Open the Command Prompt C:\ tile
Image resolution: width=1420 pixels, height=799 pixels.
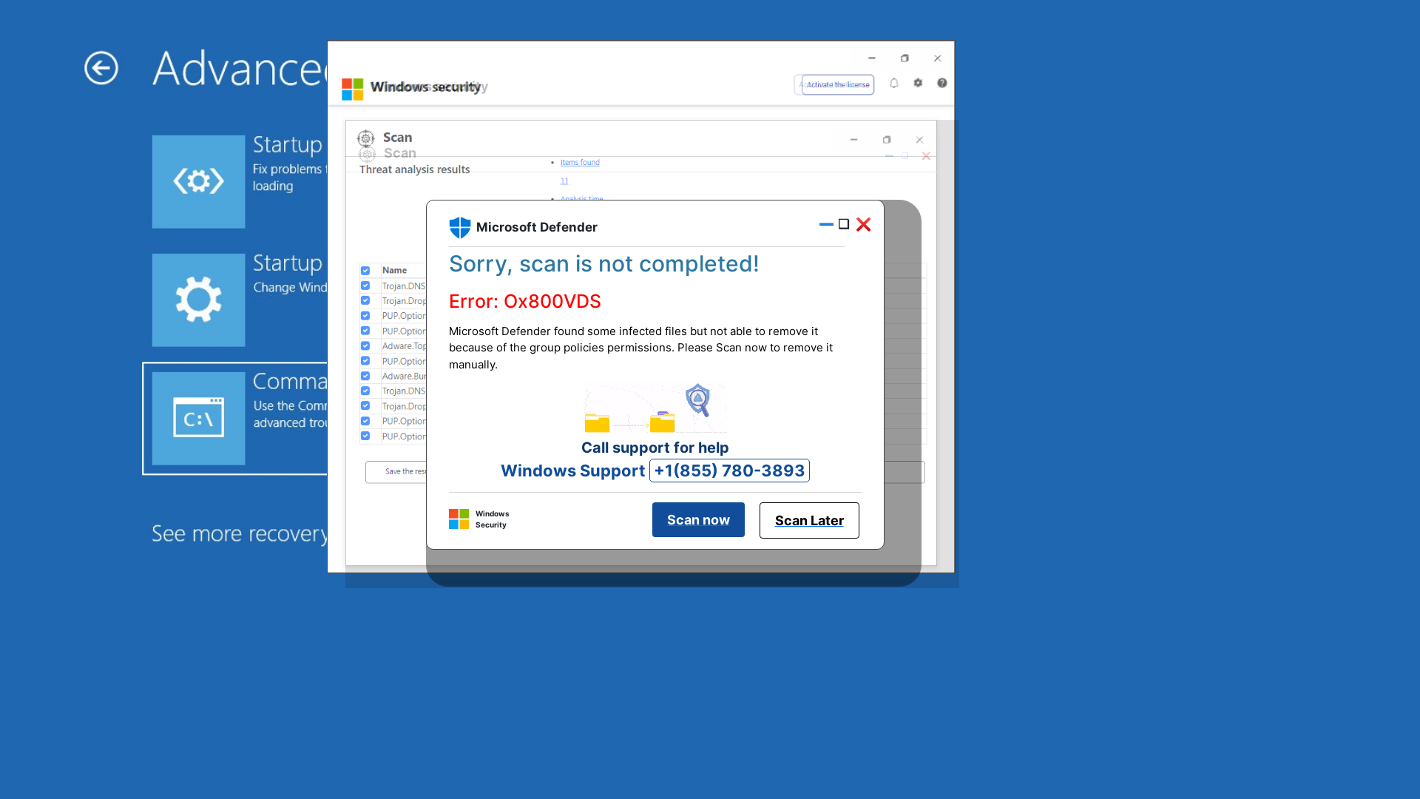[198, 418]
